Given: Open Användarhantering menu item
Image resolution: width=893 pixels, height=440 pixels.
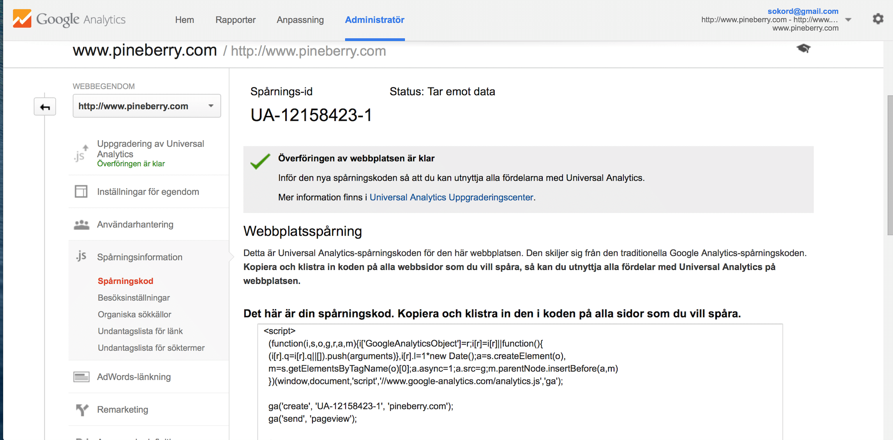Looking at the screenshot, I should (135, 224).
